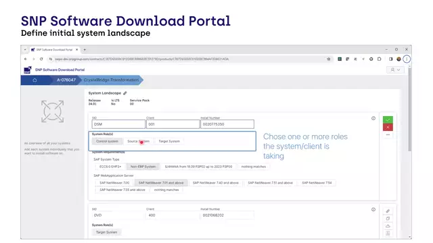Click the history clock icon of the DVD system
Viewport: 433px width, 243px height.
coord(373,209)
